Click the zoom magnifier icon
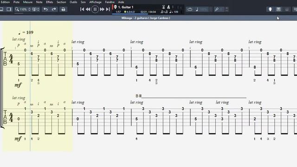 [17, 9]
